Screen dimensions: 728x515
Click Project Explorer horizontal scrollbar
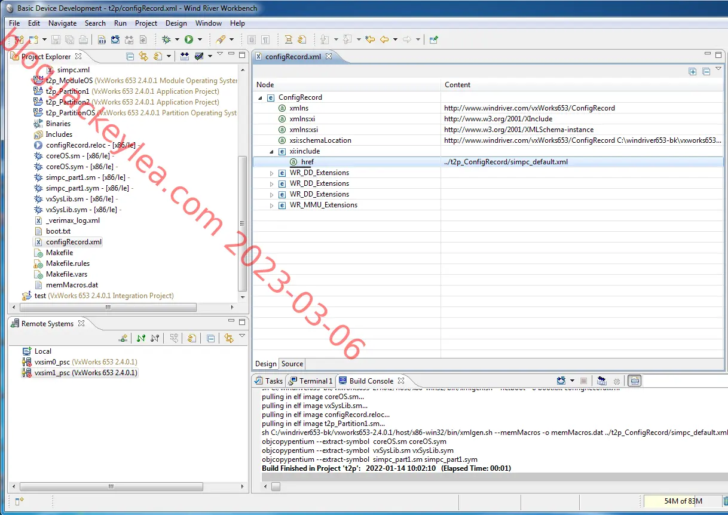[x=108, y=307]
